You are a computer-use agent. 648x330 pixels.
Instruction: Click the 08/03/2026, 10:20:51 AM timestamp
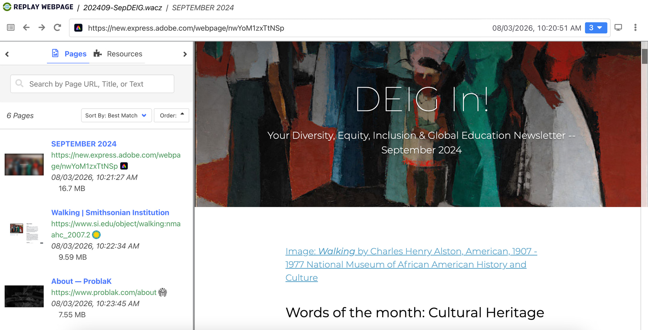537,28
